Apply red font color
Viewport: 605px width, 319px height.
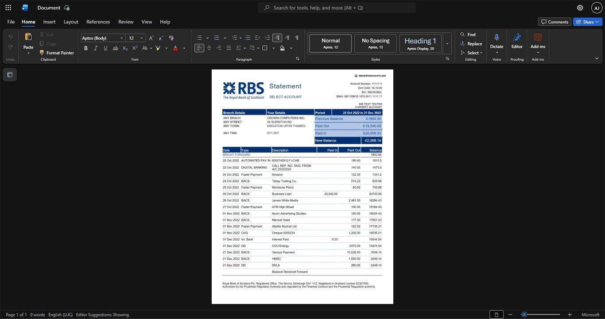[175, 48]
